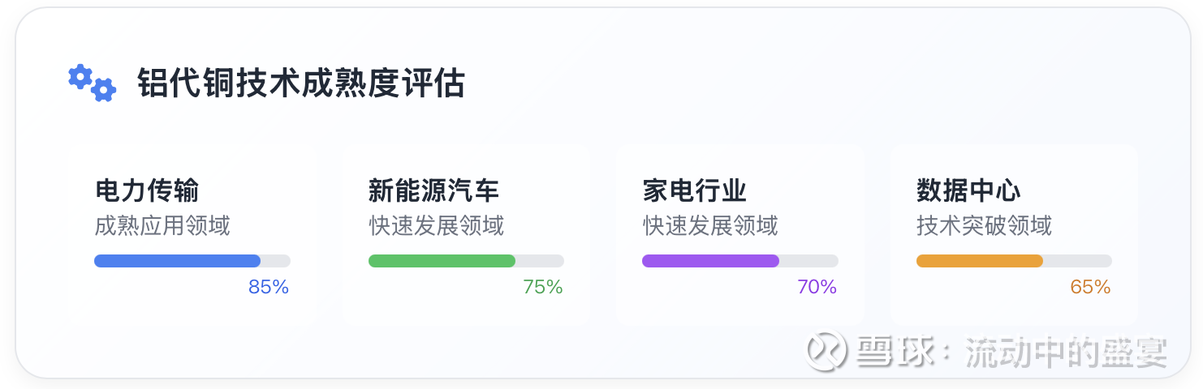Select the 数据中心 card title
Viewport: 1203px width, 389px height.
pos(968,190)
